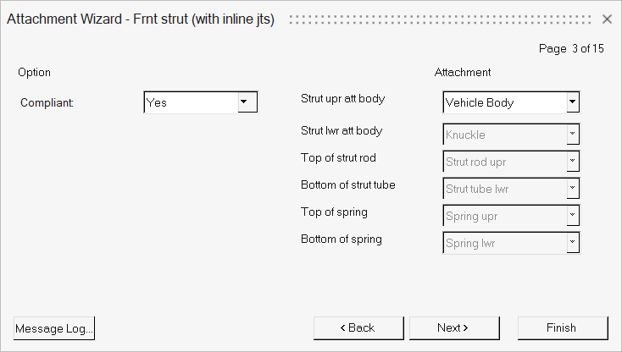Expand the Top of strut rod dropdown

573,162
